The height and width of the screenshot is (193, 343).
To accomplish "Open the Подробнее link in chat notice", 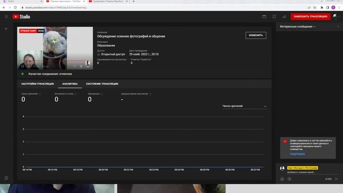I will 297,154.
